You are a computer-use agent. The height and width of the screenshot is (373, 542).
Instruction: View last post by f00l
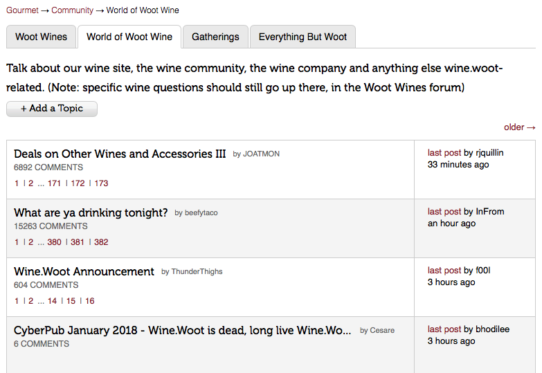[x=444, y=271]
